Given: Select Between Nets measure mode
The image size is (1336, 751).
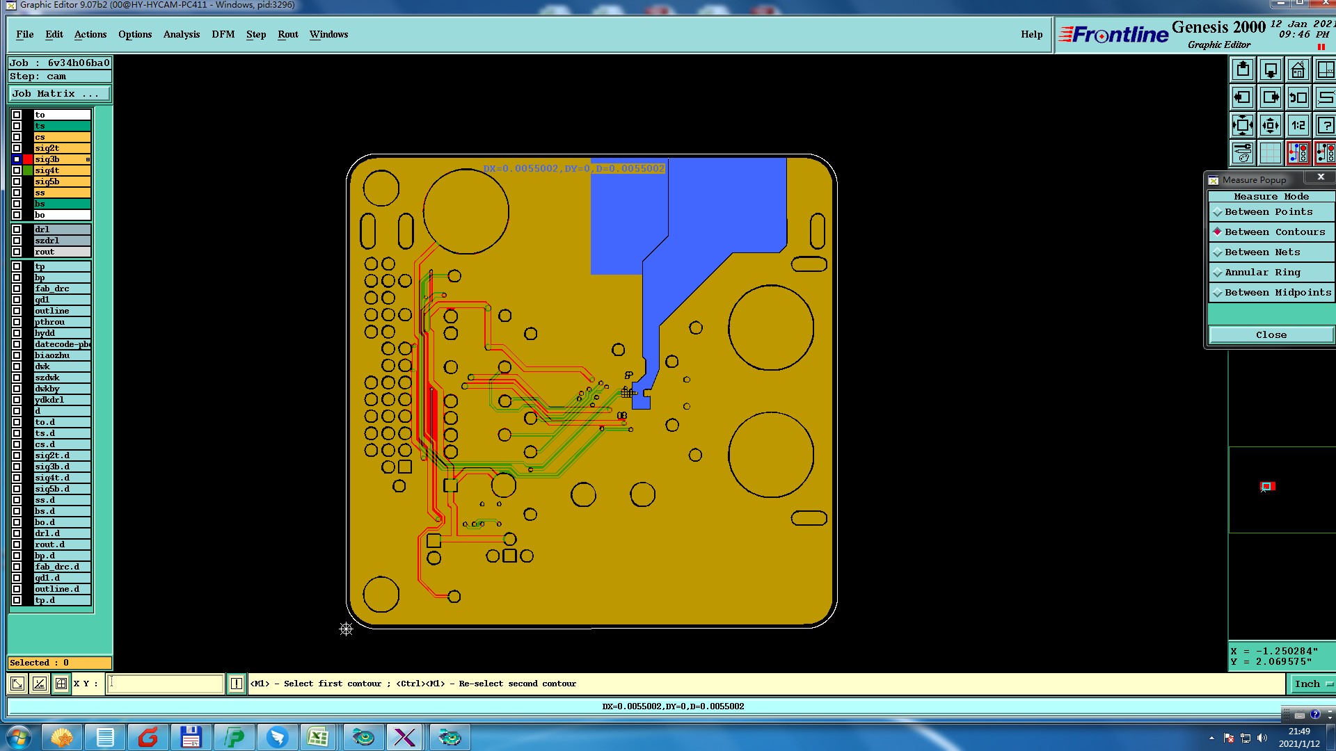Looking at the screenshot, I should 1271,252.
